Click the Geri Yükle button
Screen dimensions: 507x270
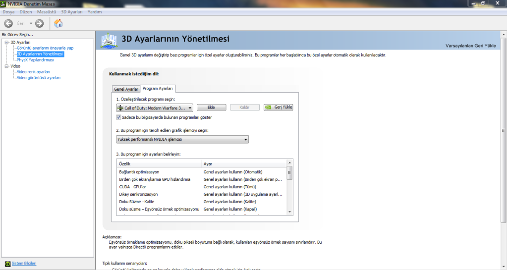[x=279, y=108]
